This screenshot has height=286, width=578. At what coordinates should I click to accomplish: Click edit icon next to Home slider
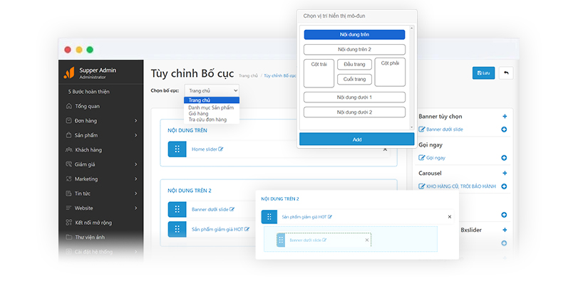point(221,149)
